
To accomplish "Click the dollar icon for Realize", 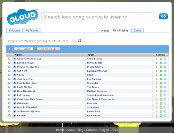I will click(x=157, y=115).
